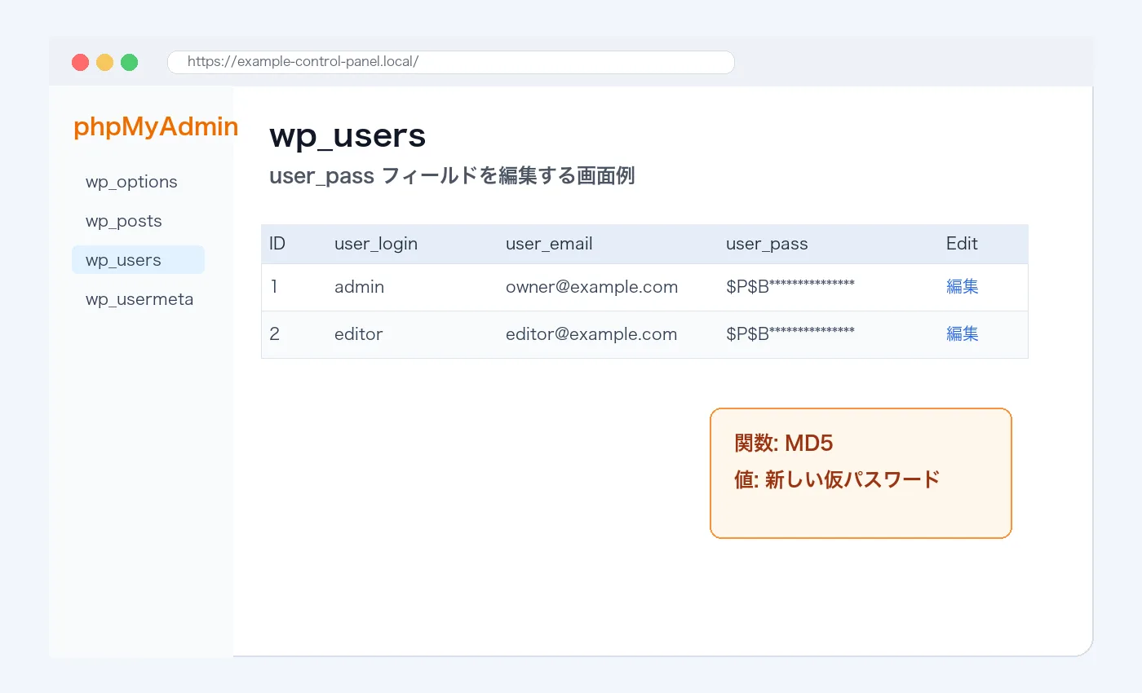The image size is (1142, 693).
Task: Select wp_users table in sidebar
Action: point(138,260)
